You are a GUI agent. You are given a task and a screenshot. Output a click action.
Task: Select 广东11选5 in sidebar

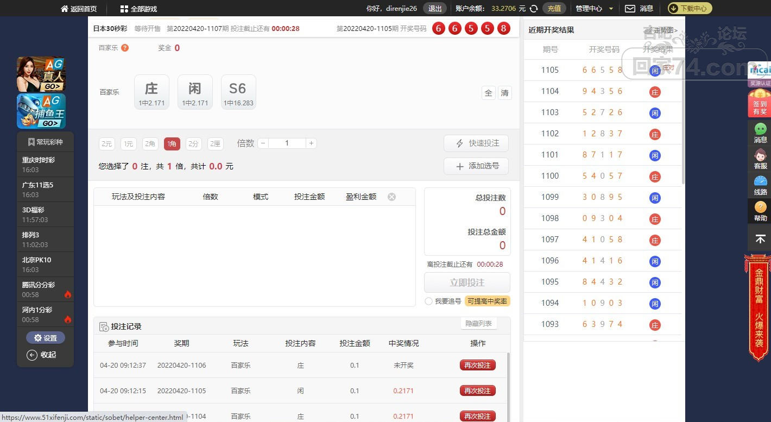tap(45, 190)
